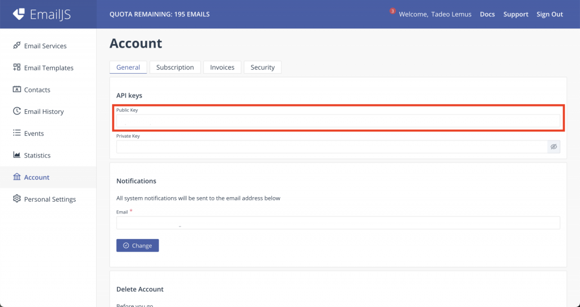Click the Email History clock icon
The width and height of the screenshot is (580, 307).
16,111
